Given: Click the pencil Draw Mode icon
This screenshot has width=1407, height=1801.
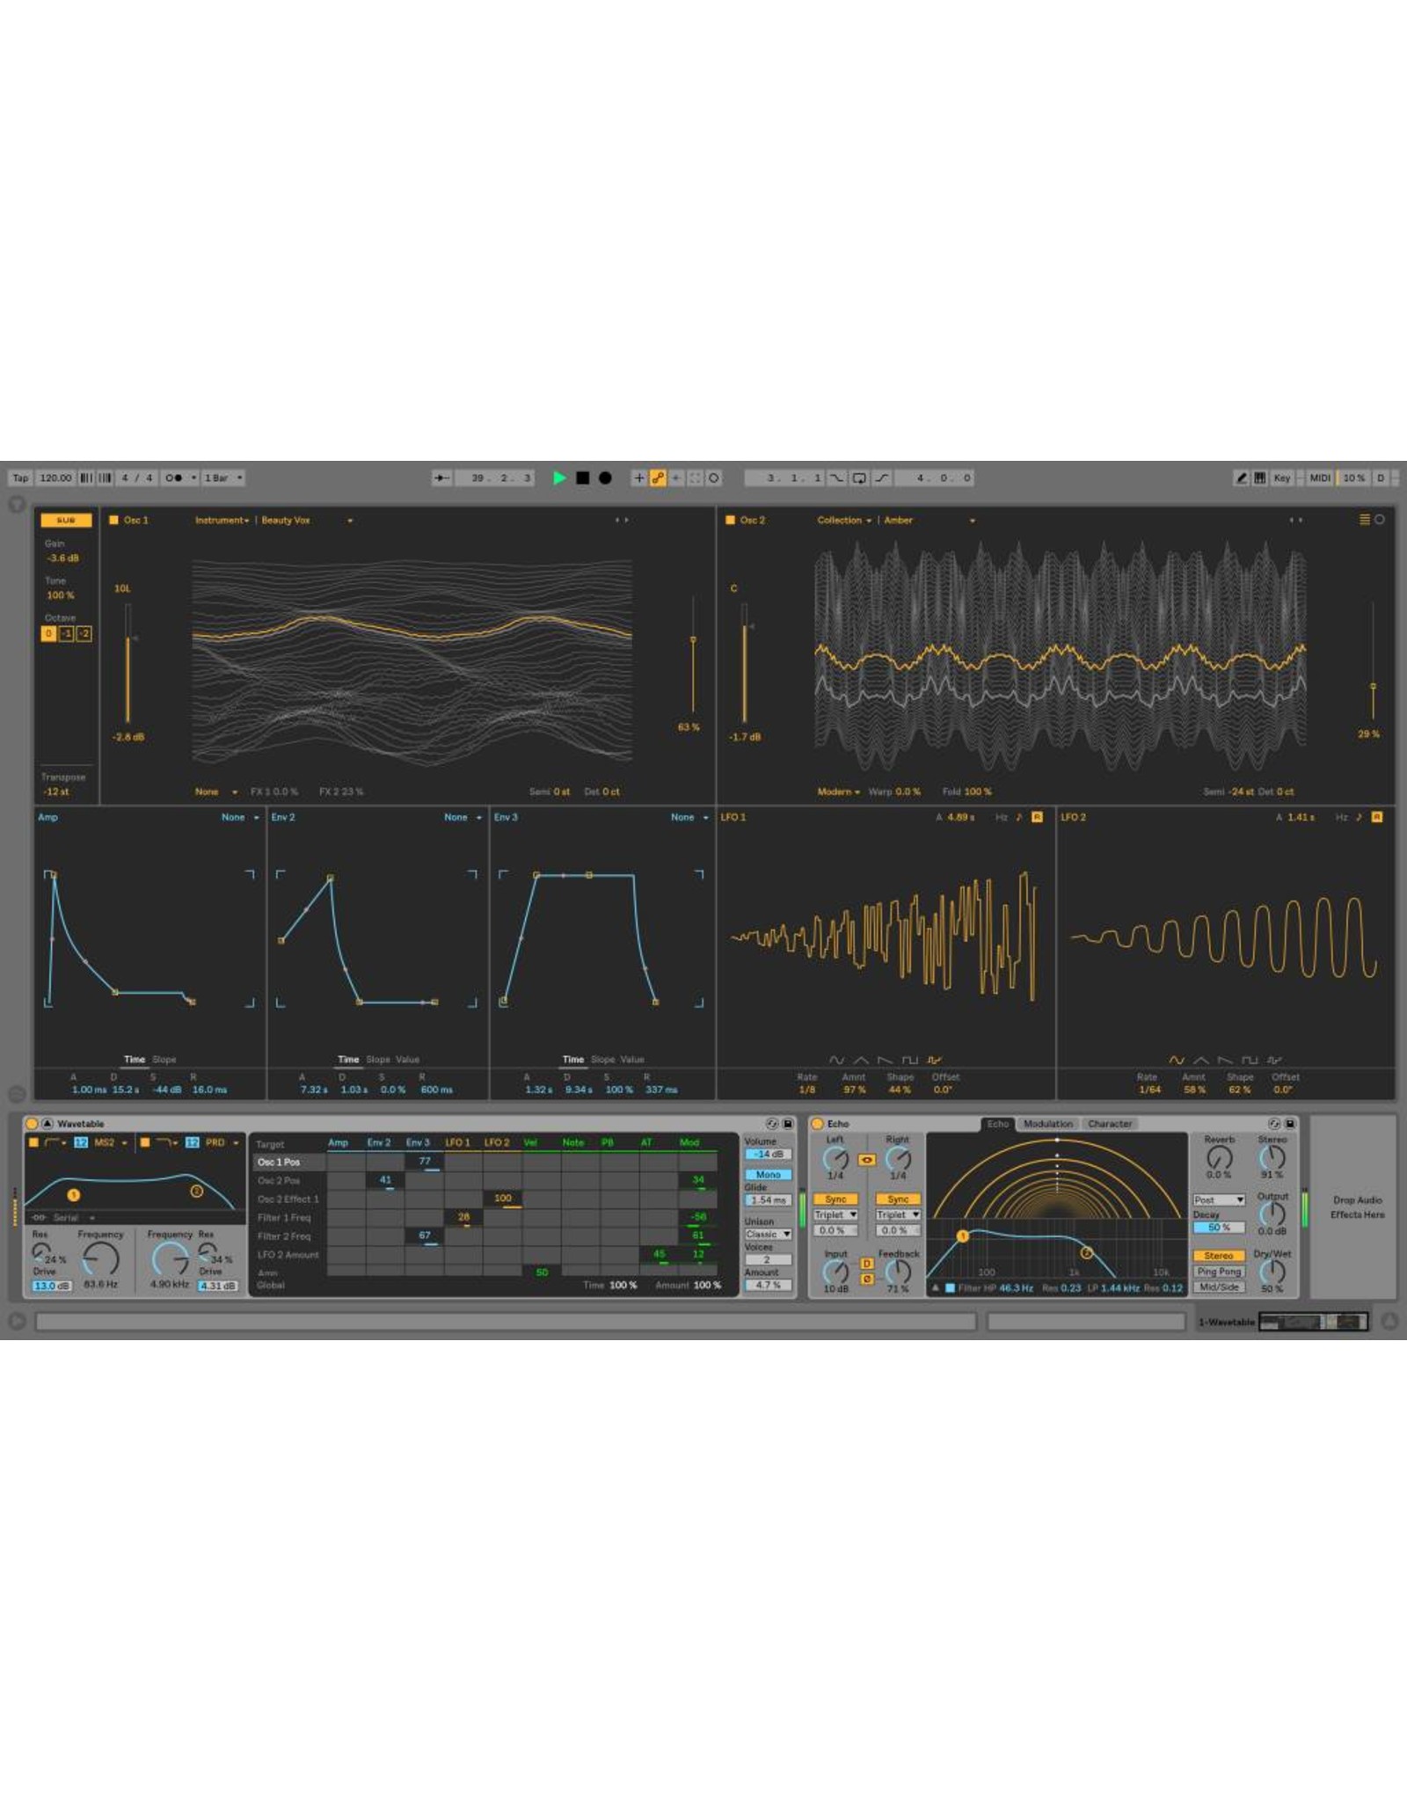Looking at the screenshot, I should click(1241, 478).
